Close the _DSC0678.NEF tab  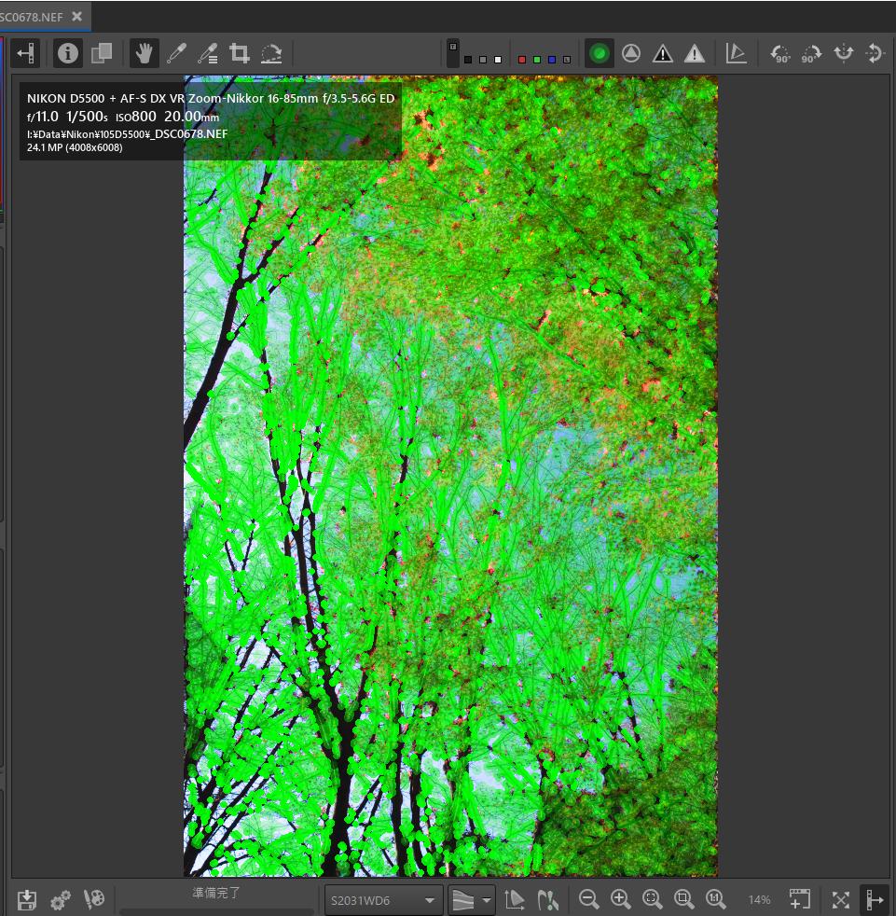76,16
